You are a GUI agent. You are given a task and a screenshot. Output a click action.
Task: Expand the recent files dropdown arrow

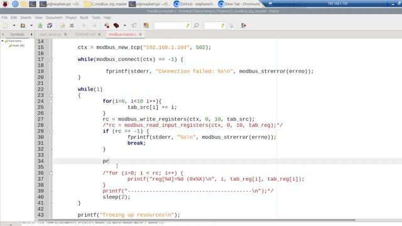[31, 26]
